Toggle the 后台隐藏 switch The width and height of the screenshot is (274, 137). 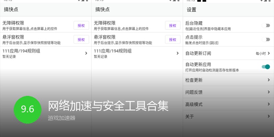[266, 25]
